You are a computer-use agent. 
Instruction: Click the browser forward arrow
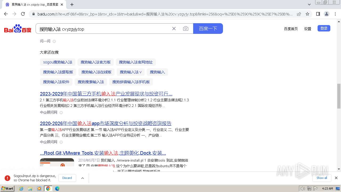pyautogui.click(x=14, y=14)
